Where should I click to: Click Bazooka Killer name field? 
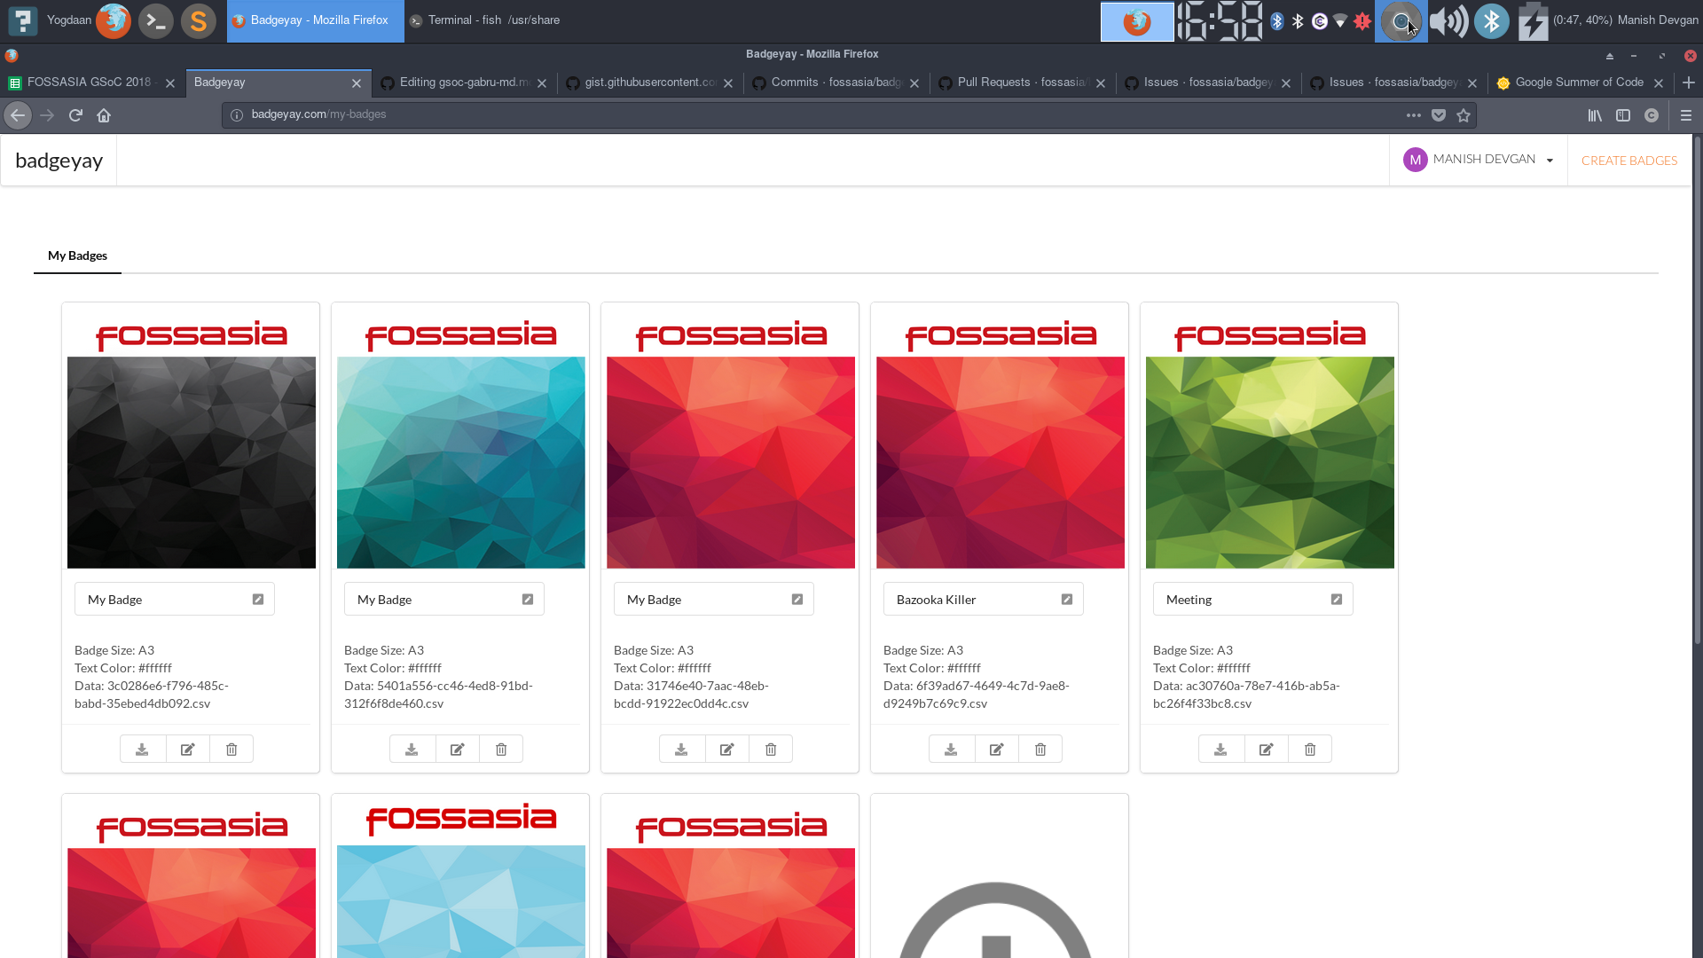(x=983, y=600)
